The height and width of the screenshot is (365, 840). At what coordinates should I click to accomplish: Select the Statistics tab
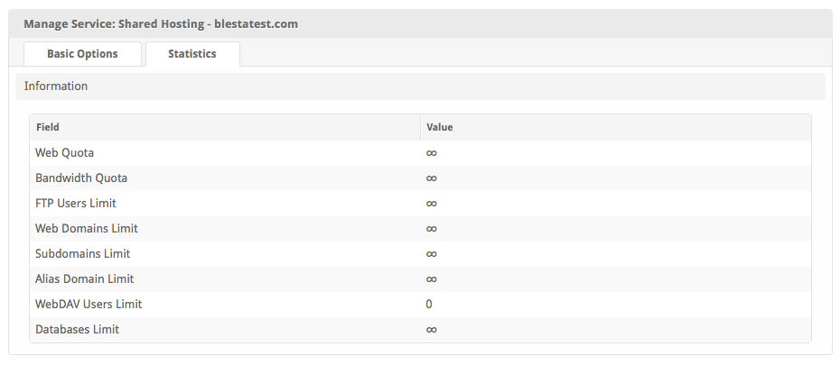[x=192, y=54]
